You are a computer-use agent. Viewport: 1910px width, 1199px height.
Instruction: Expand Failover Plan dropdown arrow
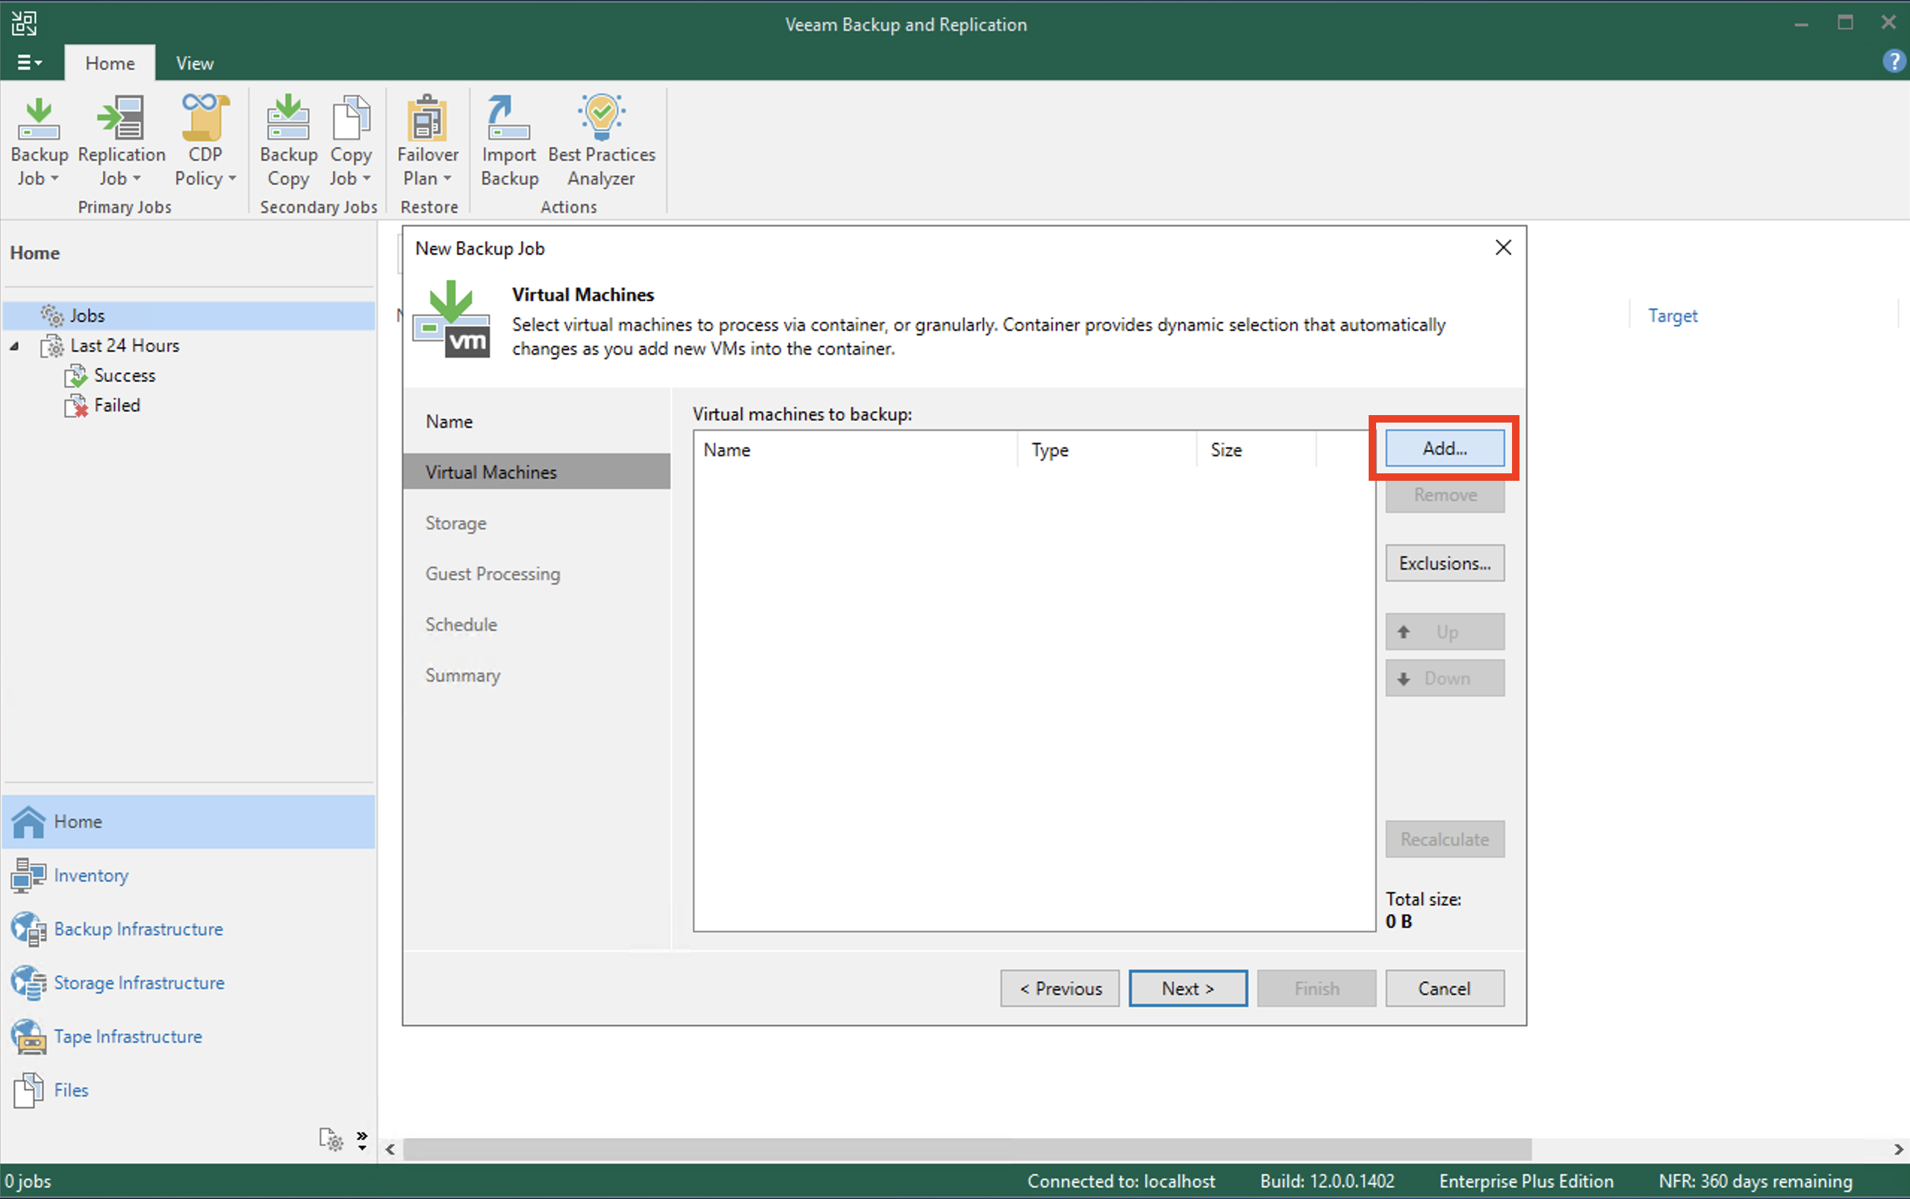click(x=447, y=179)
